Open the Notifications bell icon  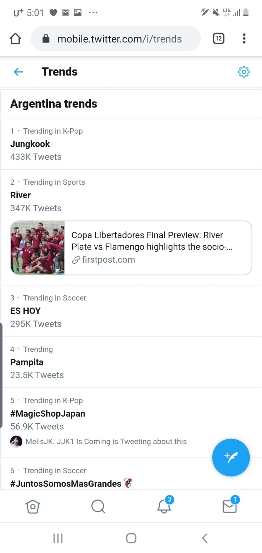[x=164, y=506]
